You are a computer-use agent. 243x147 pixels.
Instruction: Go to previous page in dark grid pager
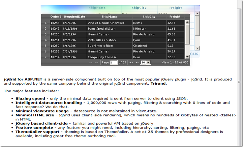click(x=96, y=62)
